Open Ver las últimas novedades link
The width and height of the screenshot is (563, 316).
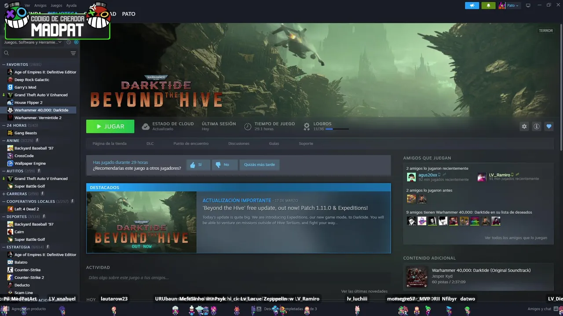pos(364,291)
